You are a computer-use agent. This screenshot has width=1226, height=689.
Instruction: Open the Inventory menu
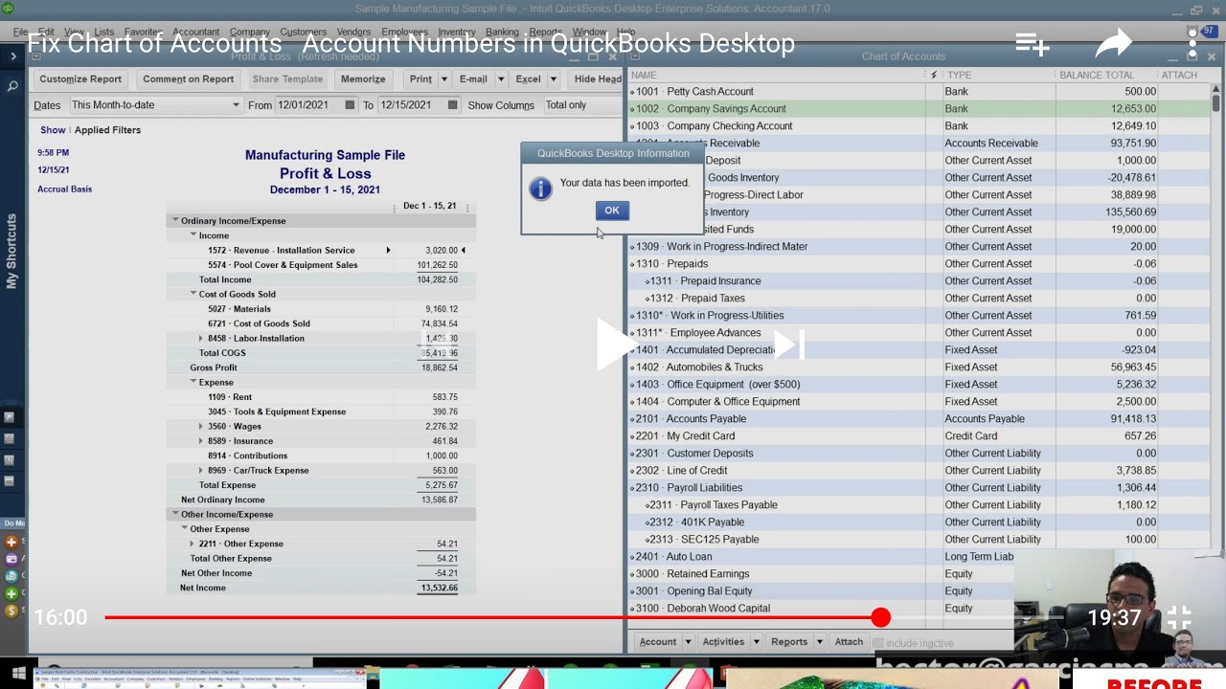pyautogui.click(x=457, y=32)
